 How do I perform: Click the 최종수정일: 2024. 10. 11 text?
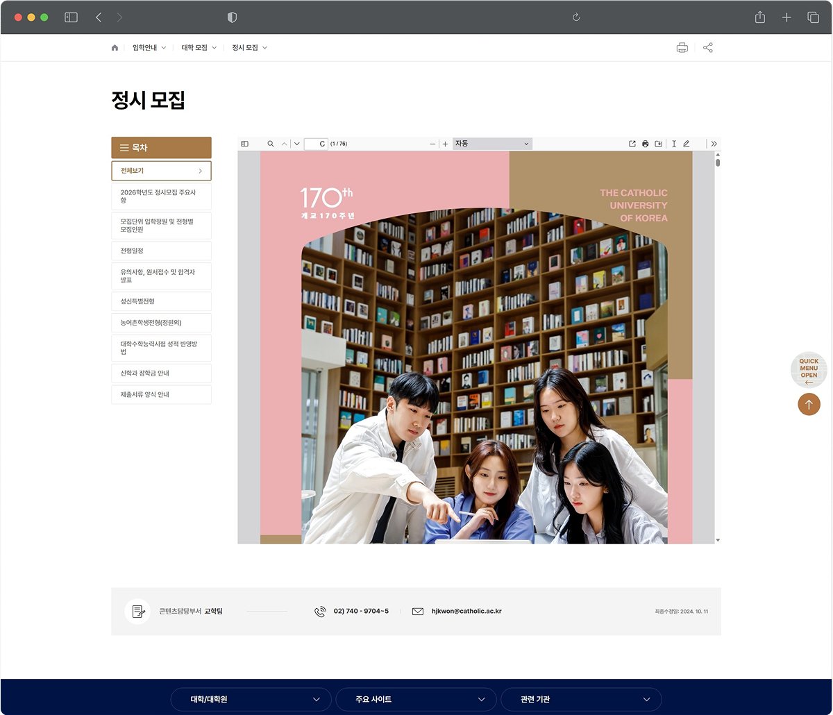[682, 612]
